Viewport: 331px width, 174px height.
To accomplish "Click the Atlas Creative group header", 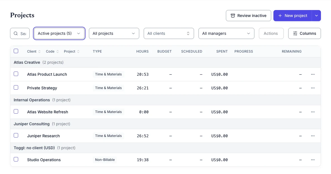I will (x=165, y=62).
